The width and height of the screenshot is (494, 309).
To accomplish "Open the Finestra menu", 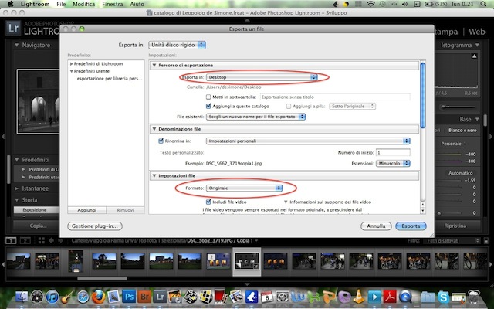I will [113, 4].
